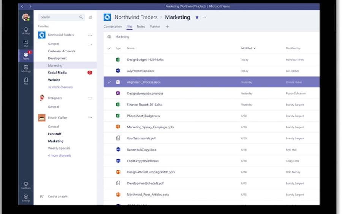
Task: Click the PDF icon for DevelopmentSchedule.pdf
Action: (118, 183)
